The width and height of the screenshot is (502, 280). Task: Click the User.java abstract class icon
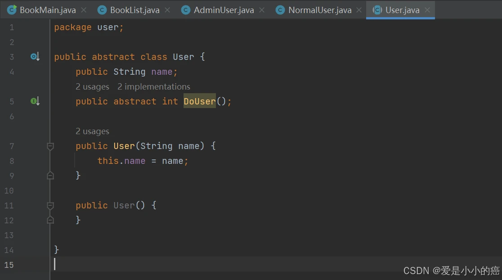pos(377,10)
